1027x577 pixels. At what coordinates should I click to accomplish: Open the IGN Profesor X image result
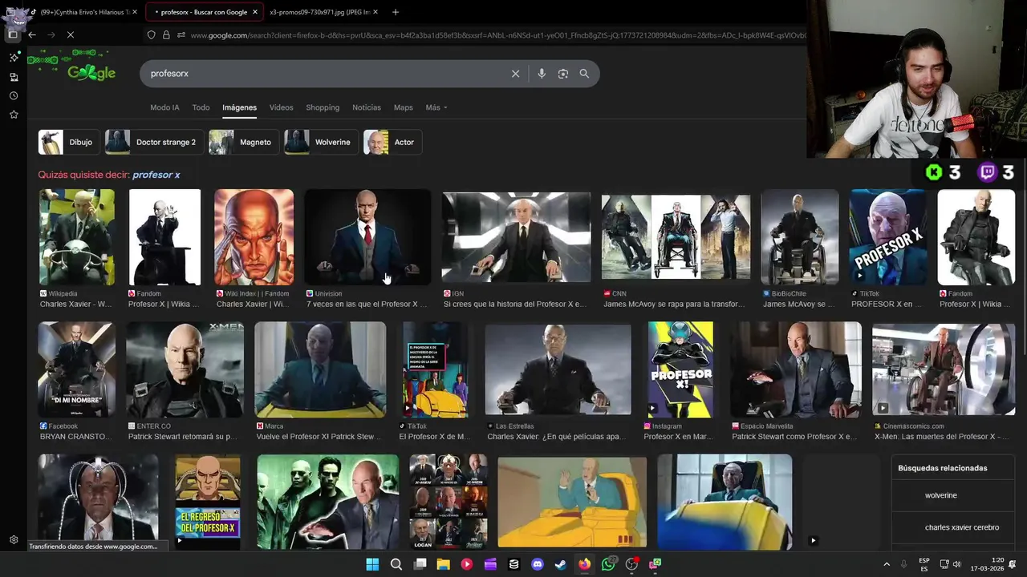click(x=517, y=237)
